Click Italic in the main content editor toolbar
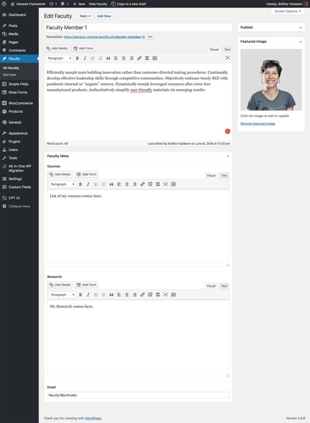 click(x=85, y=58)
